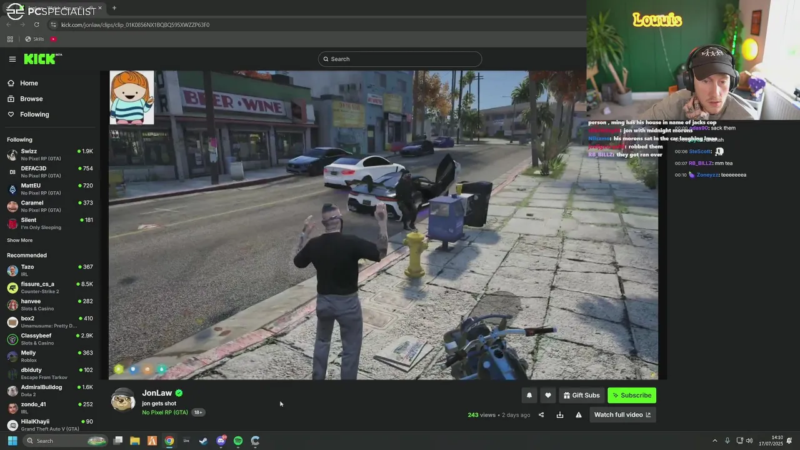Open the YouTube bookmark icon
The image size is (800, 450).
pos(53,39)
